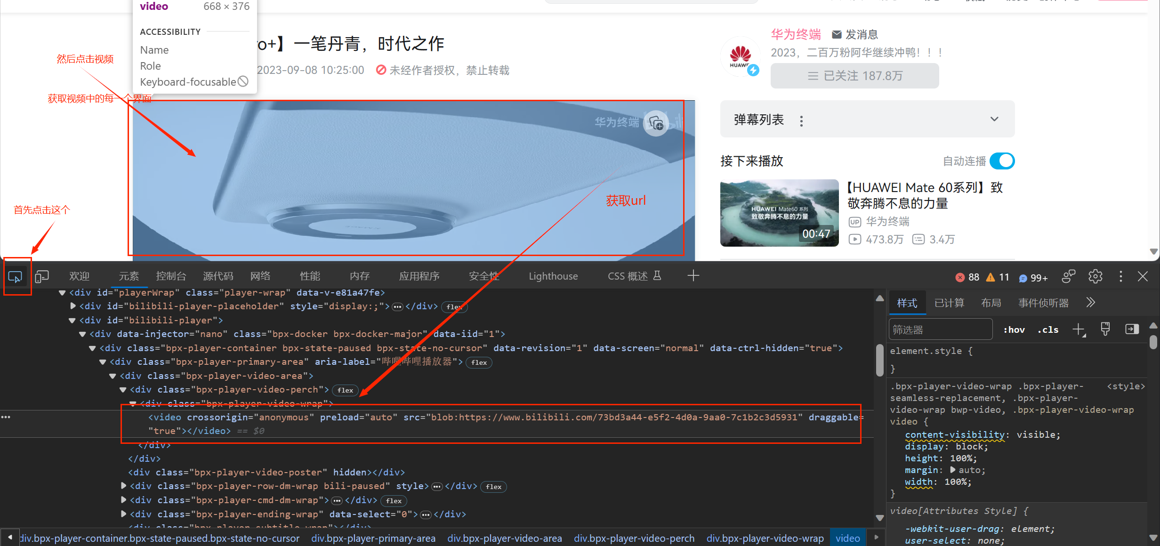Switch to the 网络 tab
Viewport: 1160px width, 546px height.
click(260, 276)
